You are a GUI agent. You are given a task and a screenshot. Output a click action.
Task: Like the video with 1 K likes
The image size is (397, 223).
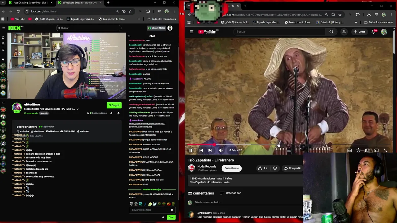(x=262, y=168)
